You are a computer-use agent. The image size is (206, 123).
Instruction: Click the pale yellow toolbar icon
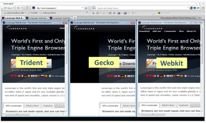[166, 13]
